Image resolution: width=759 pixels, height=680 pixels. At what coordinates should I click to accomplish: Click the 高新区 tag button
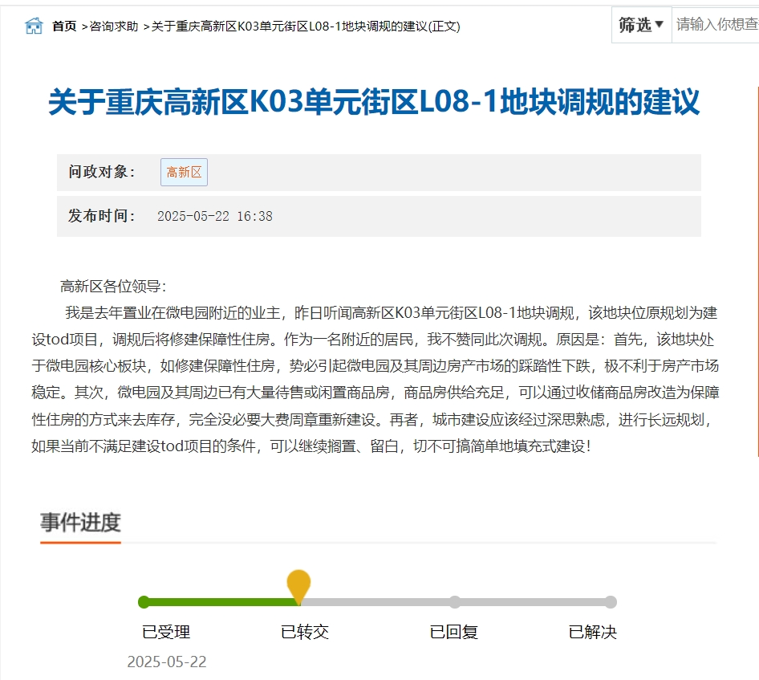pyautogui.click(x=184, y=172)
